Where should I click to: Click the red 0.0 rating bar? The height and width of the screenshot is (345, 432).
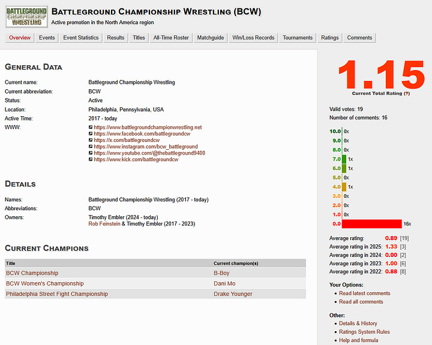coord(371,223)
